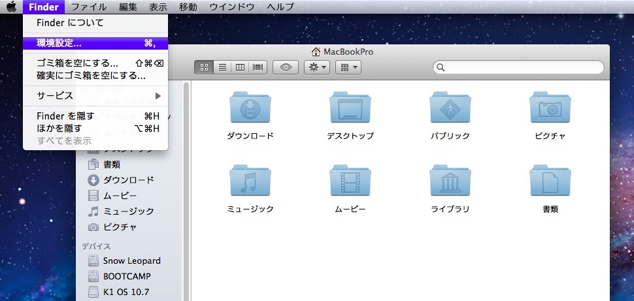Switch to Cover Flow view mode
Viewport: 634px width, 301px height.
pyautogui.click(x=258, y=67)
